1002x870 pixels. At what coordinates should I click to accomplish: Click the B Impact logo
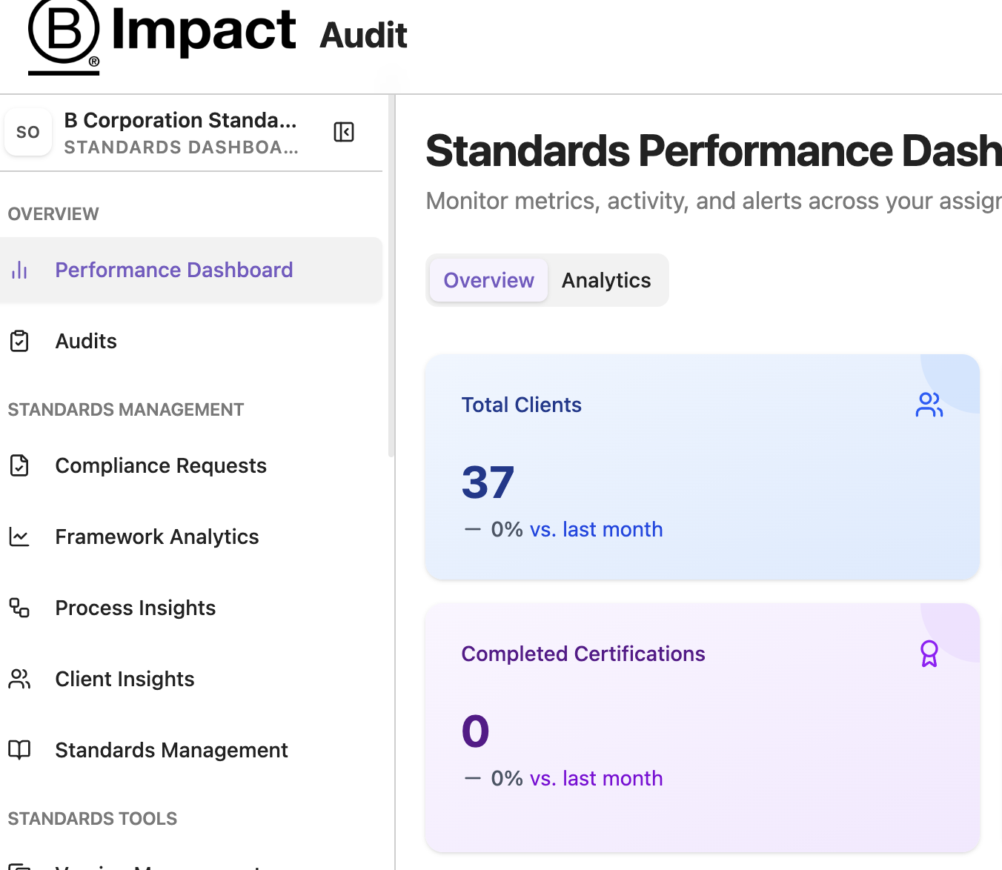162,36
